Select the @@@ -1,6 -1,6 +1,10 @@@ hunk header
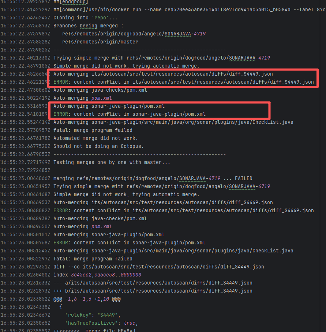Image resolution: width=326 pixels, height=332 pixels. (x=87, y=299)
